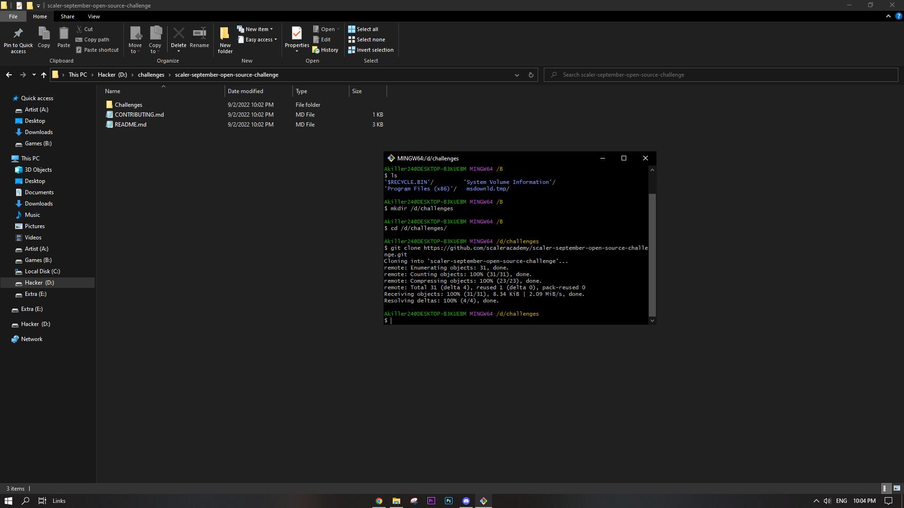Click the Paste icon in Clipboard group
Screen dimensions: 904x508
[x=64, y=34]
